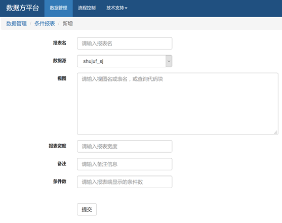Submit the form with 提交 button

pos(87,209)
